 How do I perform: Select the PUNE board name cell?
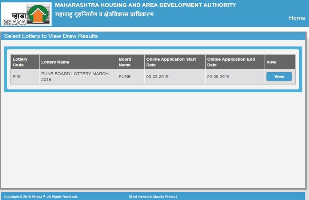click(125, 77)
